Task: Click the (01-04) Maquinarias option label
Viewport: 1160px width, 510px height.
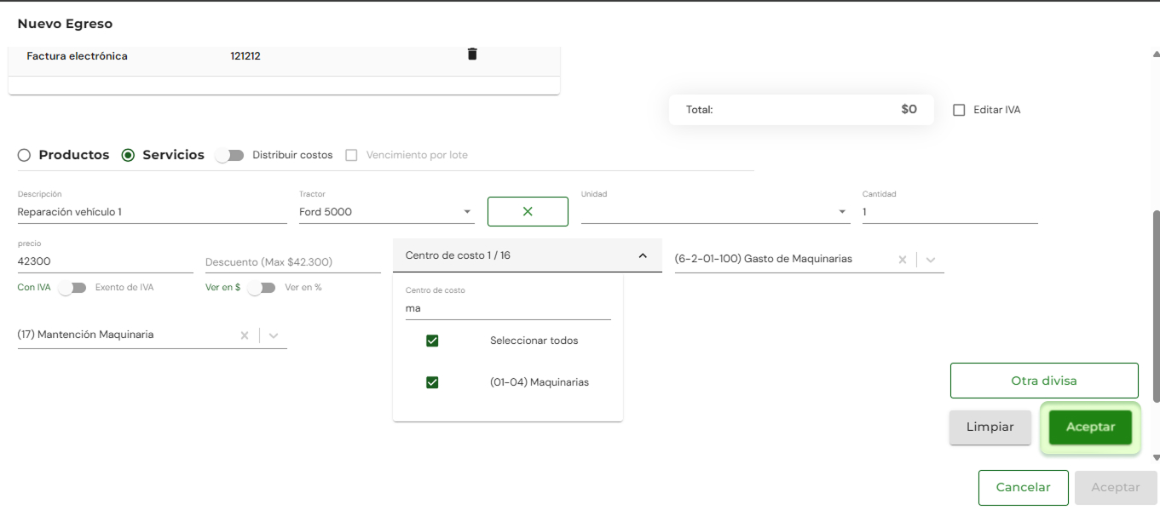Action: coord(540,382)
